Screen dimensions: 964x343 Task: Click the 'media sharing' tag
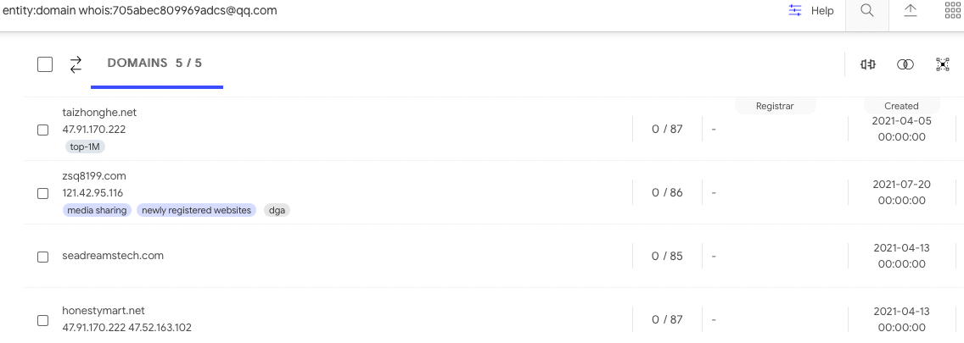tap(97, 210)
